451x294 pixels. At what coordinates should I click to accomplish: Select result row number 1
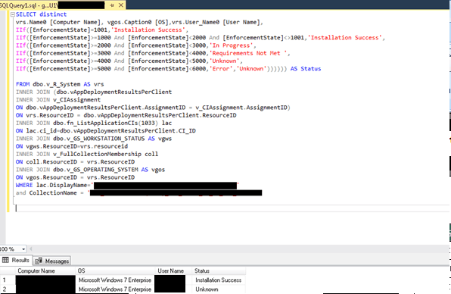click(8, 280)
